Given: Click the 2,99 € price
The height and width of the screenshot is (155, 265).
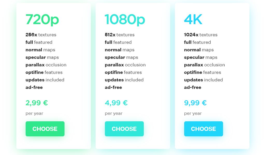Looking at the screenshot, I should point(37,103).
